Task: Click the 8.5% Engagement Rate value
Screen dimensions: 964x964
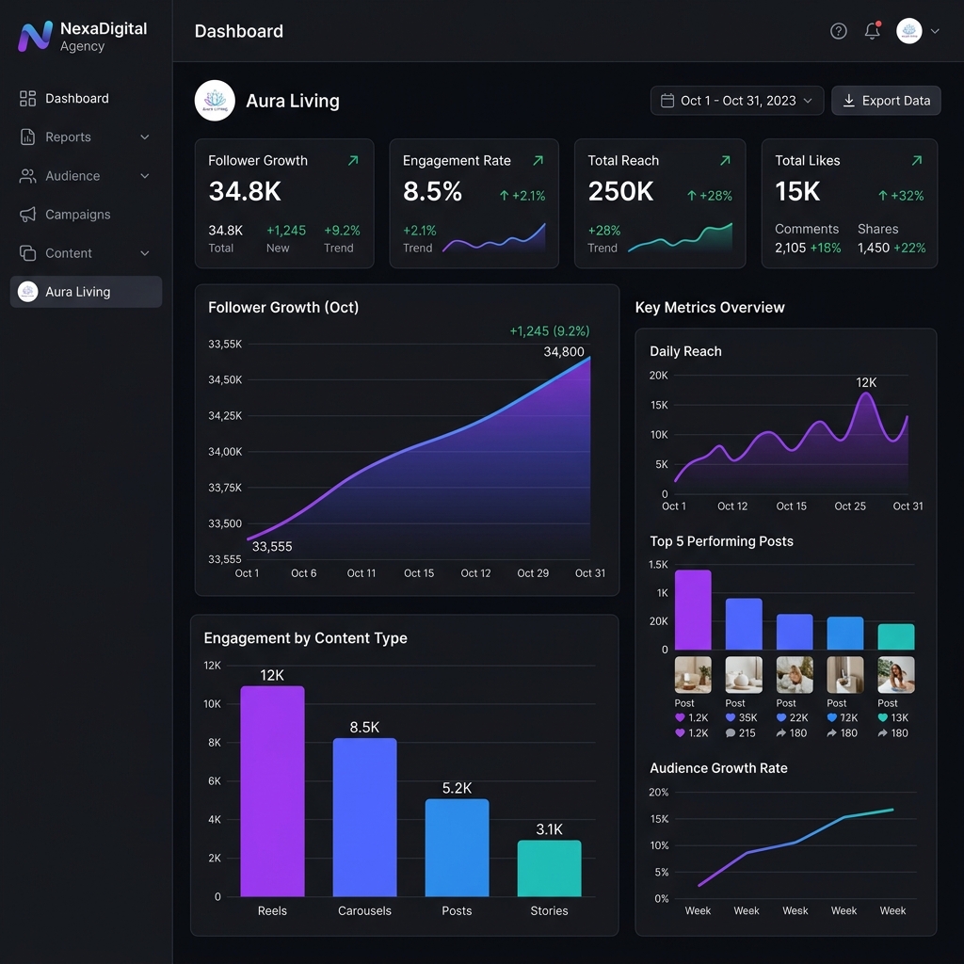Action: 432,191
